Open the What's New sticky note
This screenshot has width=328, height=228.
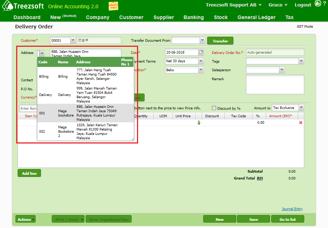113,6
